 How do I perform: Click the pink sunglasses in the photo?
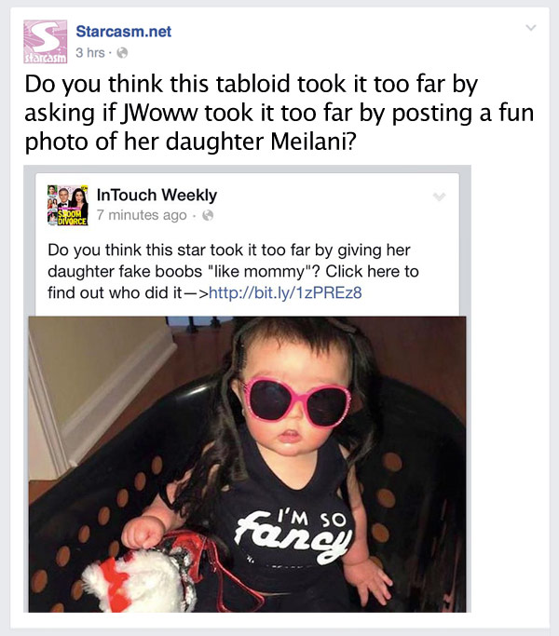point(295,402)
